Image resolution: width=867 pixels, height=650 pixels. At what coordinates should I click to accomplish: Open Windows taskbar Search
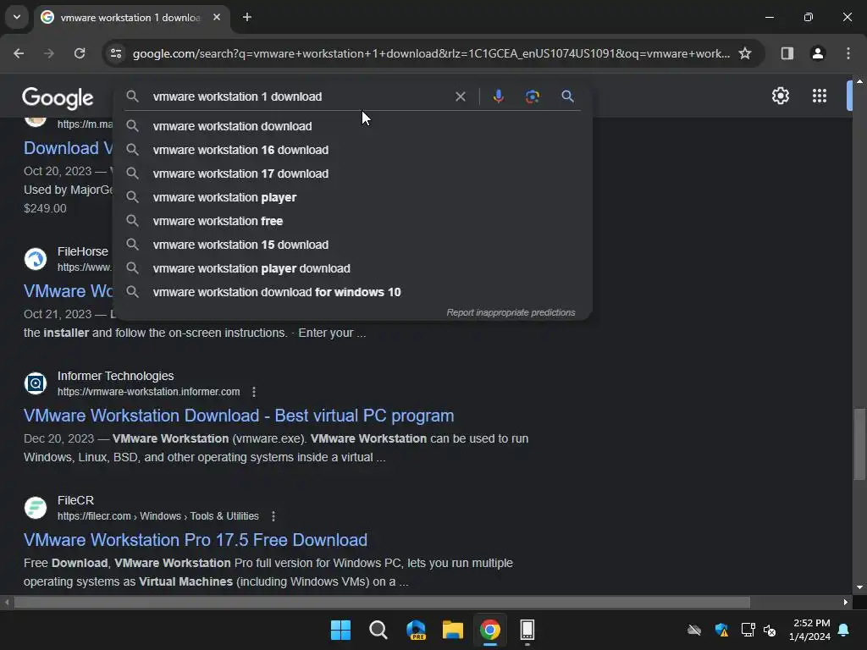pos(378,630)
